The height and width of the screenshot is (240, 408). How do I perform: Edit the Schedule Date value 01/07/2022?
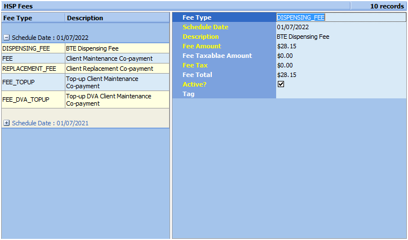pyautogui.click(x=340, y=27)
